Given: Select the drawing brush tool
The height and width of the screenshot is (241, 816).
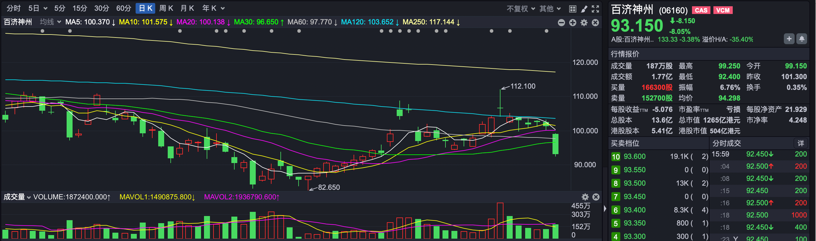Looking at the screenshot, I should 584,9.
